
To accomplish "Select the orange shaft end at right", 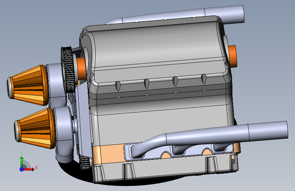I will [232, 56].
